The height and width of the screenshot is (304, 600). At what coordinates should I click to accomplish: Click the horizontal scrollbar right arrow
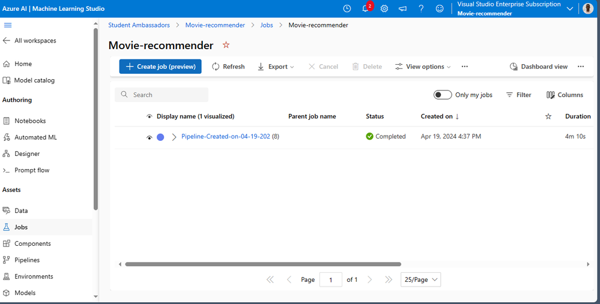(x=588, y=264)
